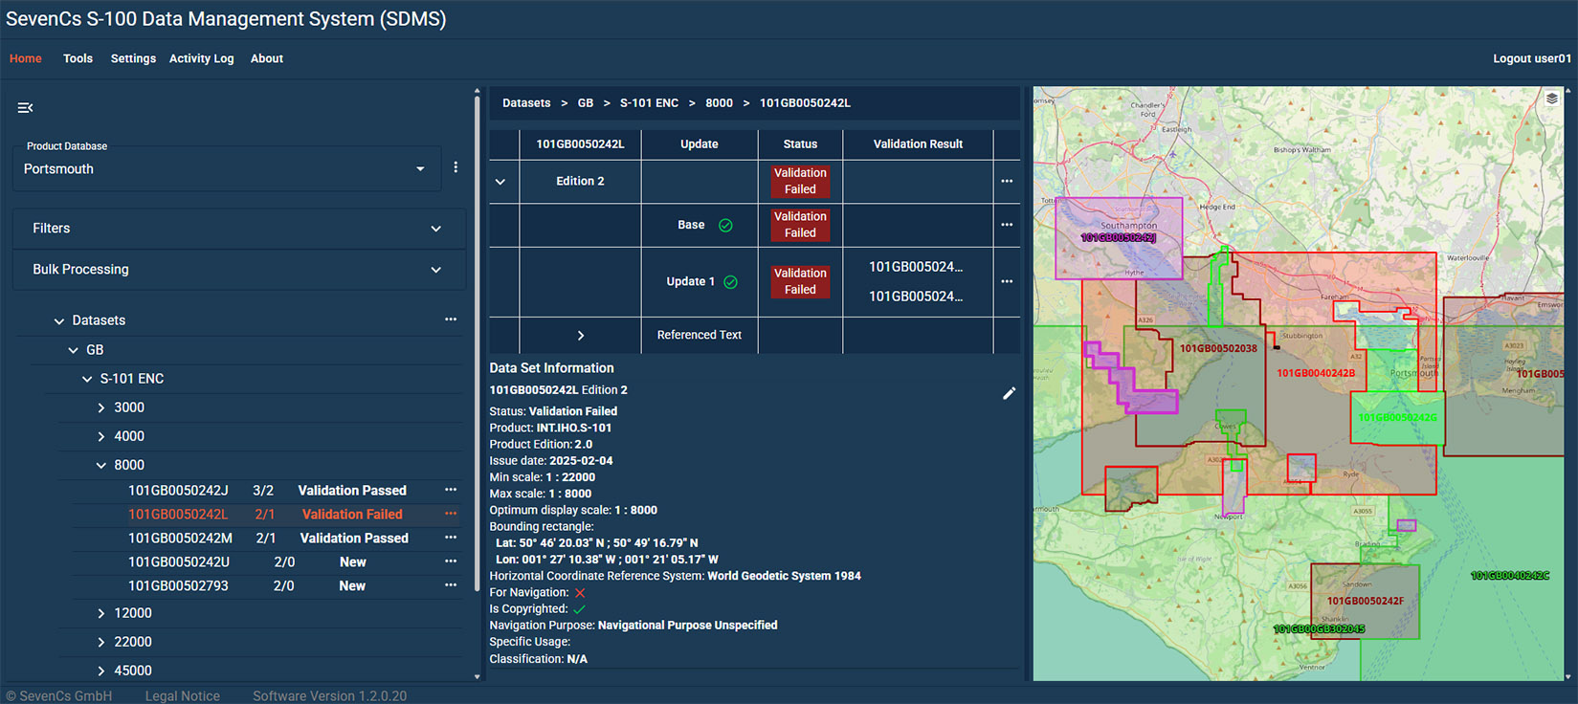Collapse the sidebar with the menu icon
The image size is (1578, 704).
tap(26, 108)
